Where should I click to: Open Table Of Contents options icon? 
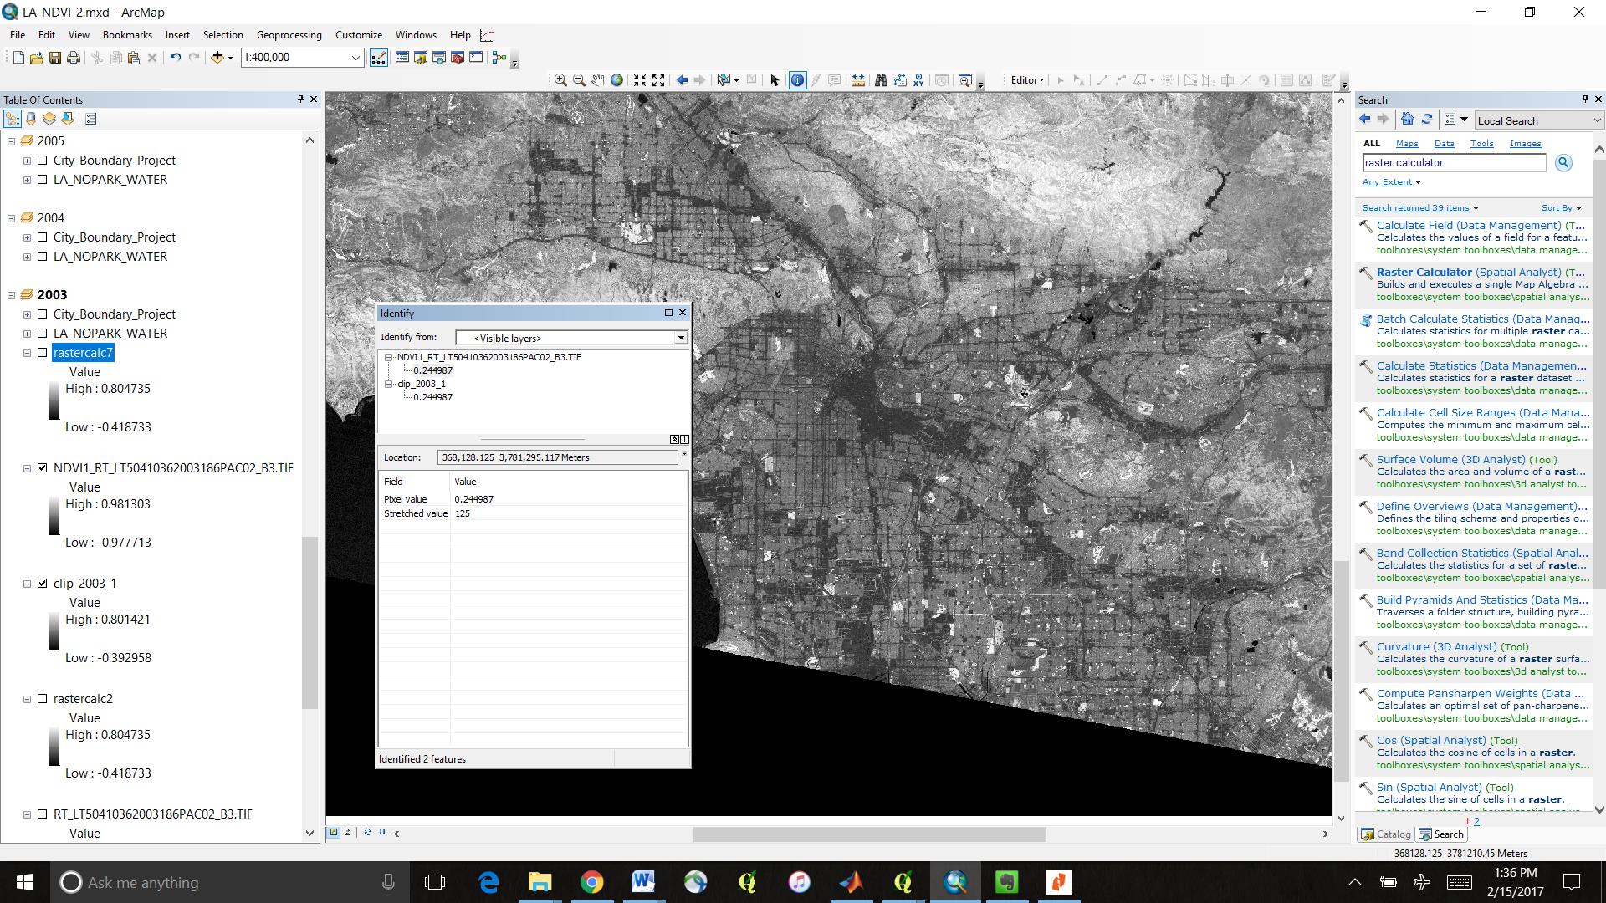click(90, 119)
